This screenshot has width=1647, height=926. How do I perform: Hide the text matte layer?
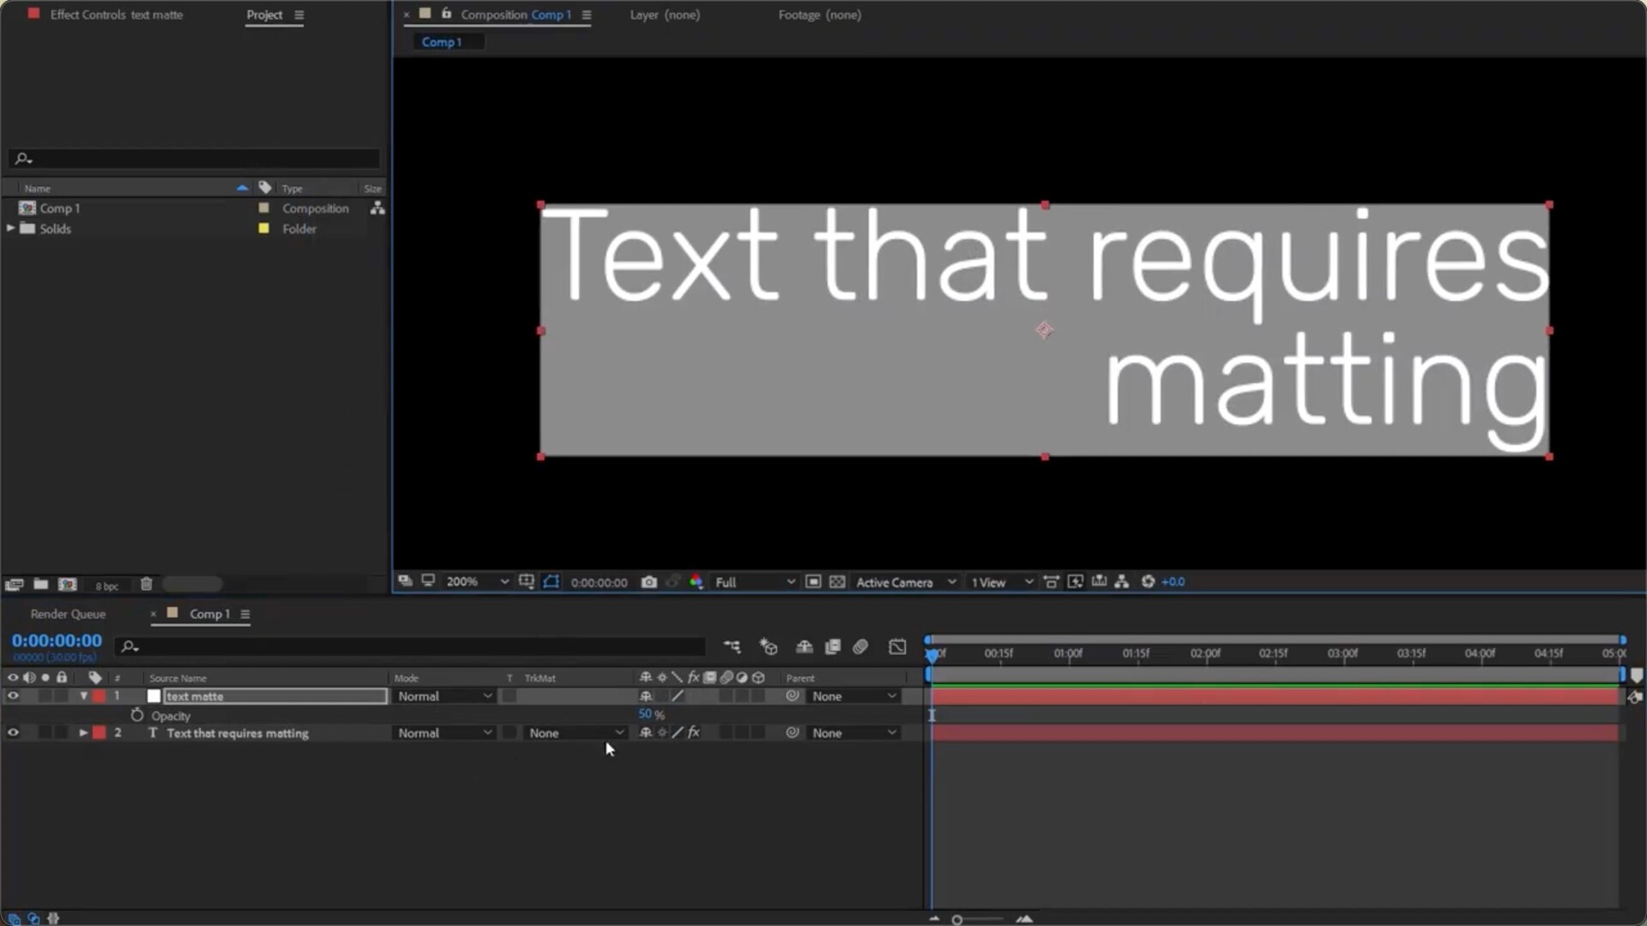[x=13, y=696]
